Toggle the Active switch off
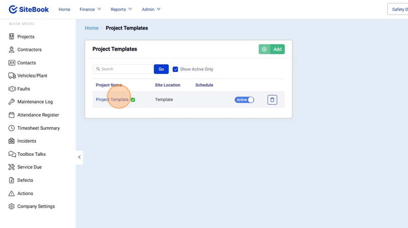 click(x=244, y=100)
